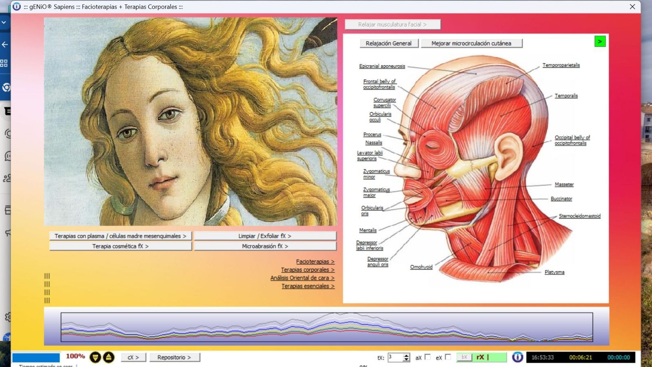Select the Platysma label

click(x=554, y=272)
